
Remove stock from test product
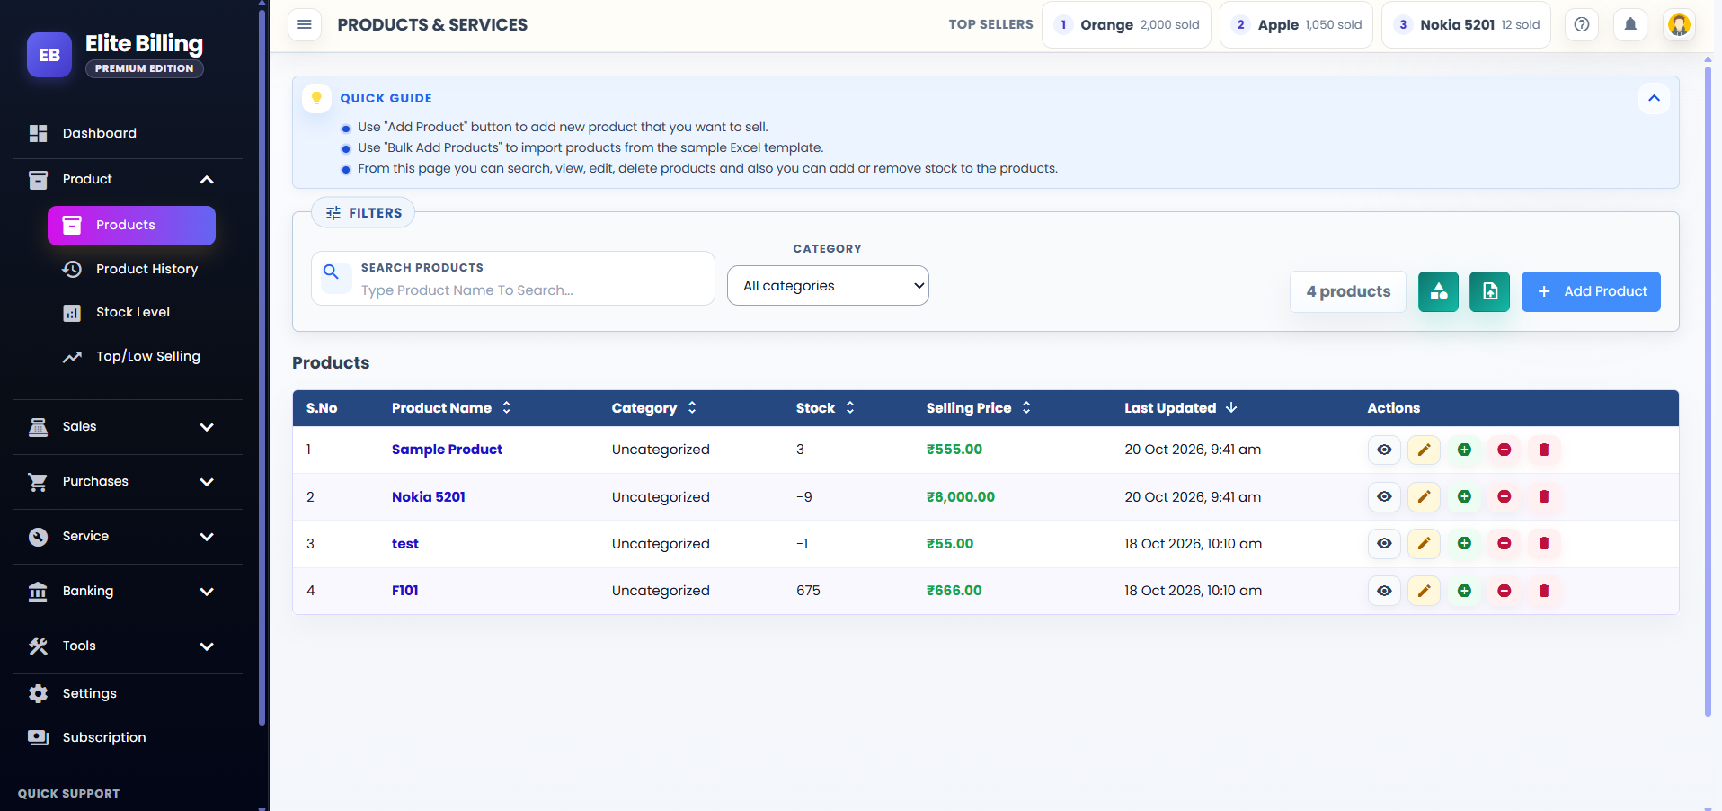(x=1504, y=543)
